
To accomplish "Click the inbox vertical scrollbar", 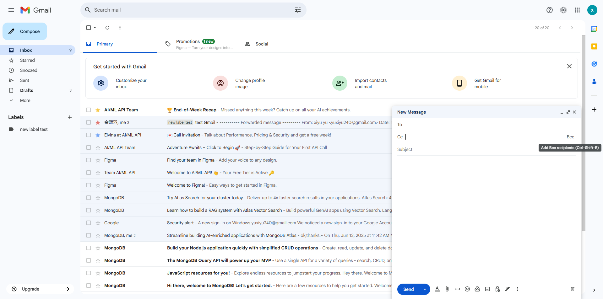I will click(x=584, y=133).
